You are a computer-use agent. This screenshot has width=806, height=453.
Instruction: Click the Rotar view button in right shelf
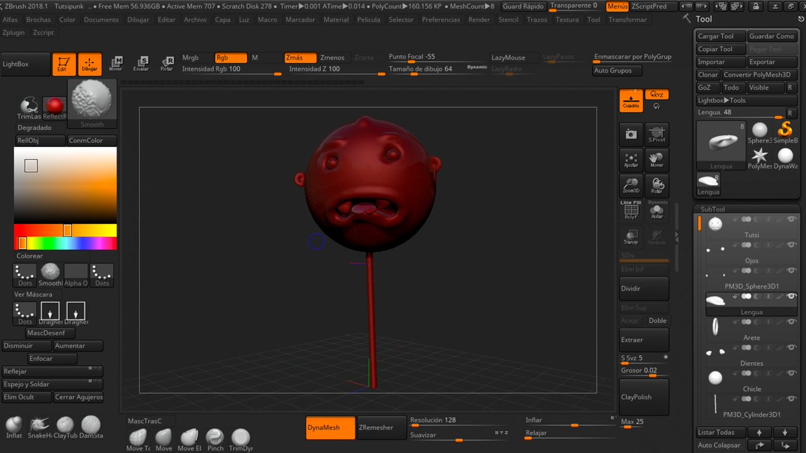657,185
